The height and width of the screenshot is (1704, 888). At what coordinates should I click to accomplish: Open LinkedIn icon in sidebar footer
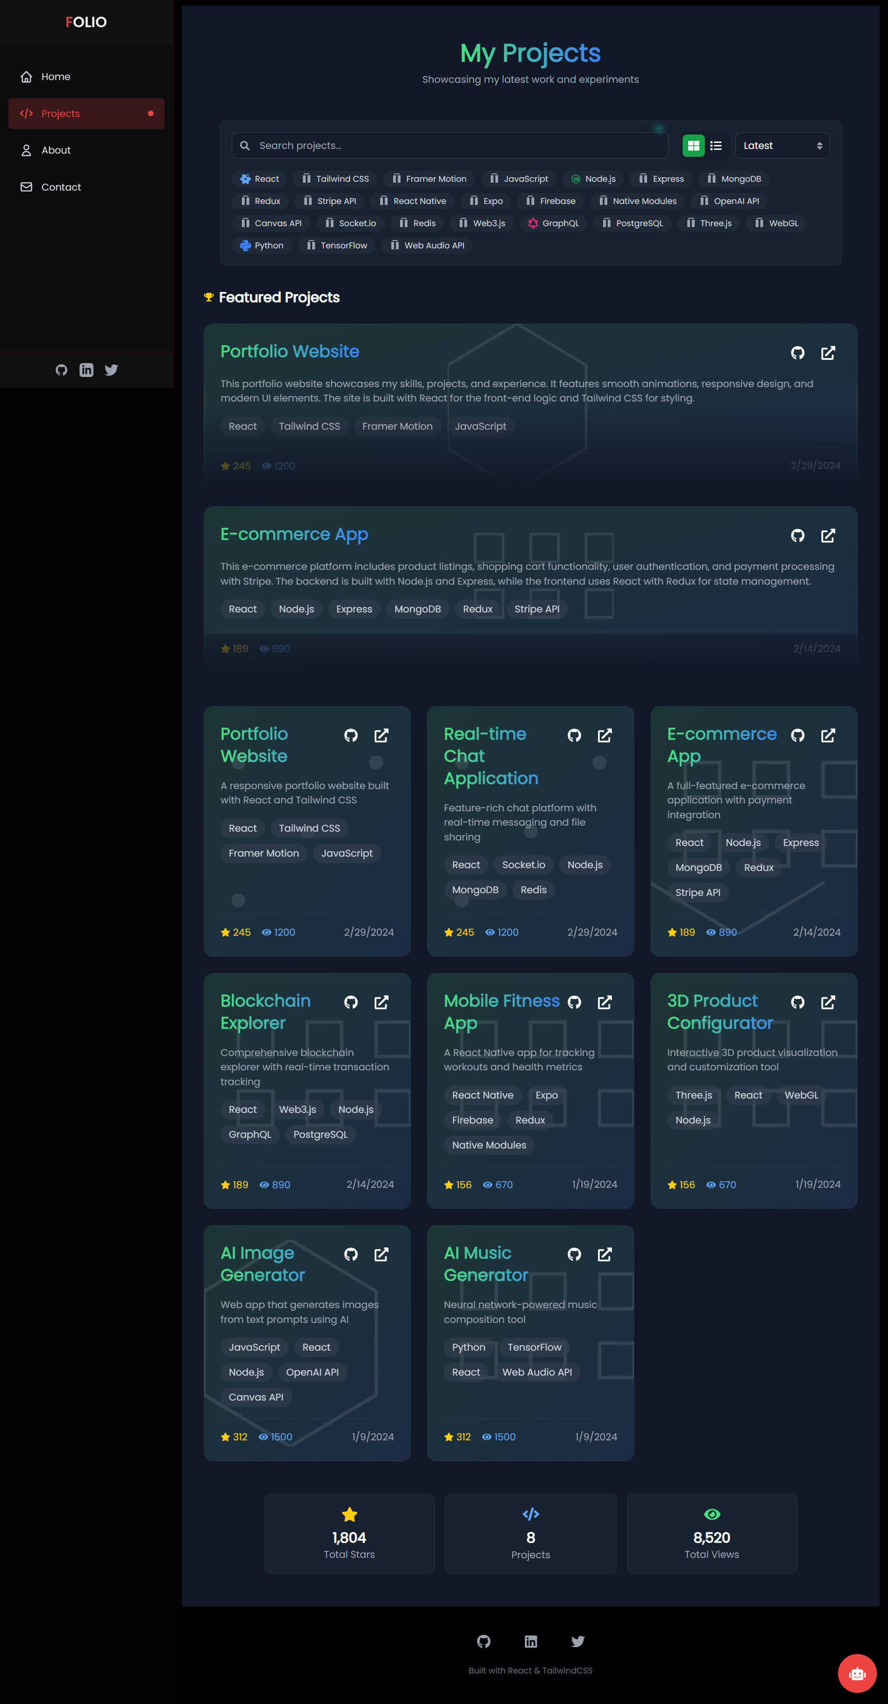pyautogui.click(x=86, y=370)
